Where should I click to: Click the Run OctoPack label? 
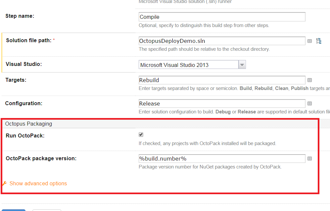click(x=25, y=136)
